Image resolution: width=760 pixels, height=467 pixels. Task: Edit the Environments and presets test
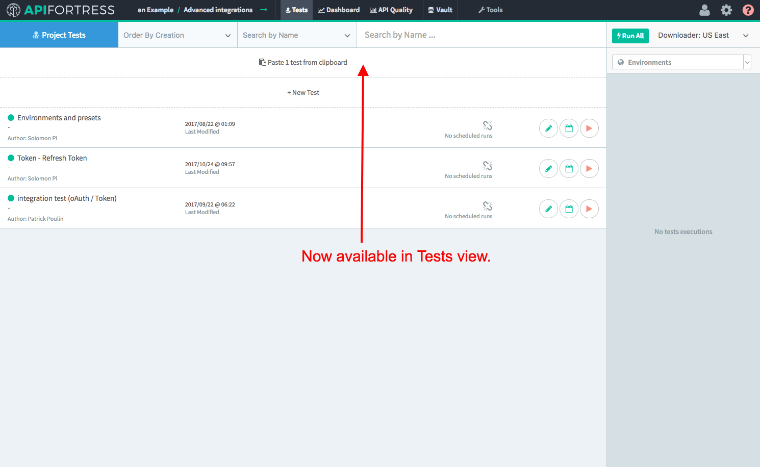pos(548,128)
